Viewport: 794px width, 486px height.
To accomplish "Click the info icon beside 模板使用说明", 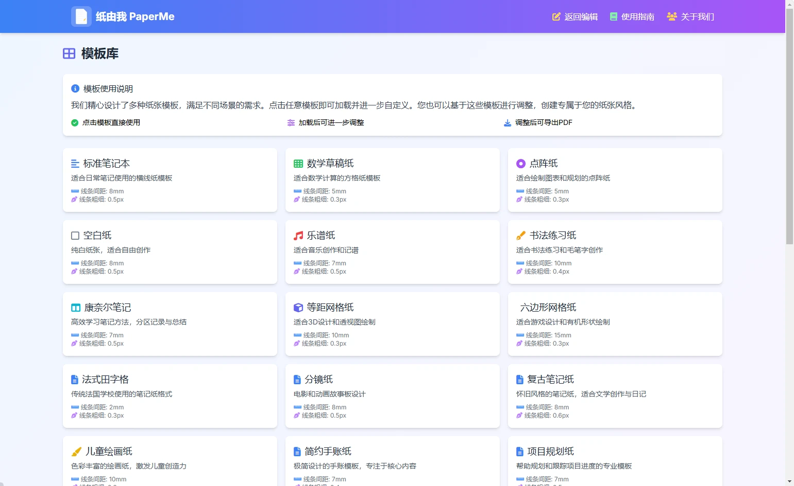I will click(75, 88).
